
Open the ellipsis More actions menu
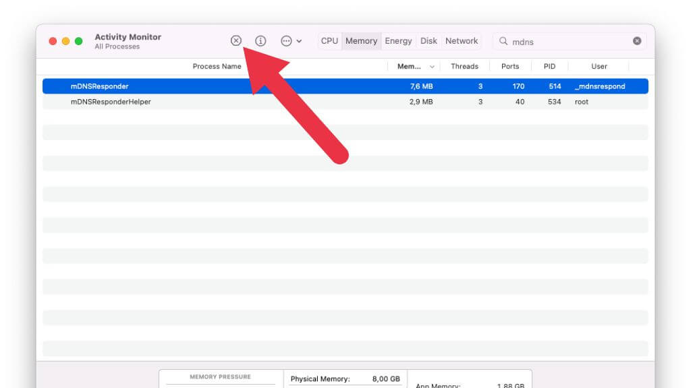(286, 41)
